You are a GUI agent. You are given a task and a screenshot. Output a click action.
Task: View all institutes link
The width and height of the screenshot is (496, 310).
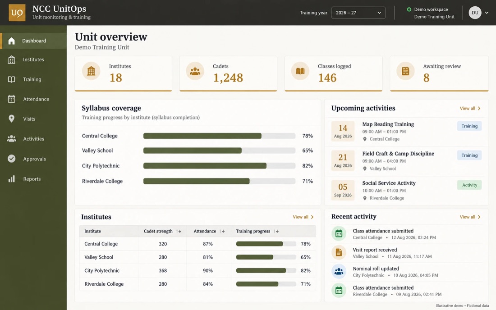[x=303, y=217]
